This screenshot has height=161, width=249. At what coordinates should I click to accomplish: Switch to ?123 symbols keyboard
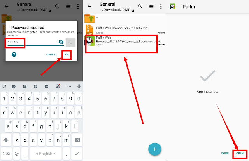click(x=6, y=154)
